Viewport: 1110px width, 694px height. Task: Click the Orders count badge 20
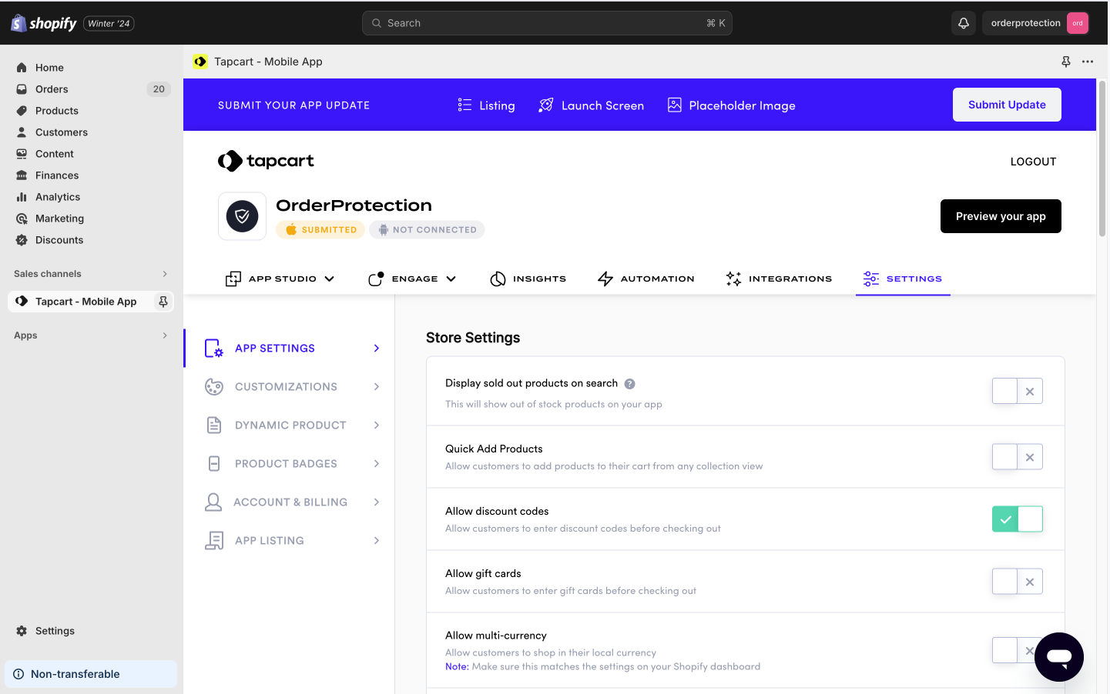pos(159,89)
